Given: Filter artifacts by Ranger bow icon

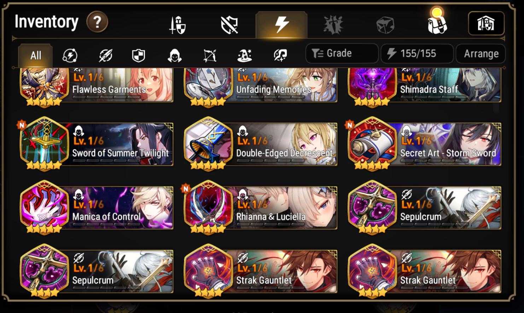Looking at the screenshot, I should click(x=210, y=55).
